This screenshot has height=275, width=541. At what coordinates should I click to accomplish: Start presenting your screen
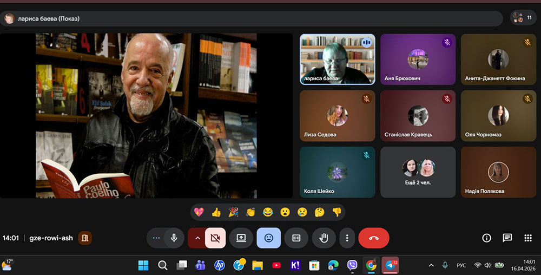tap(241, 238)
